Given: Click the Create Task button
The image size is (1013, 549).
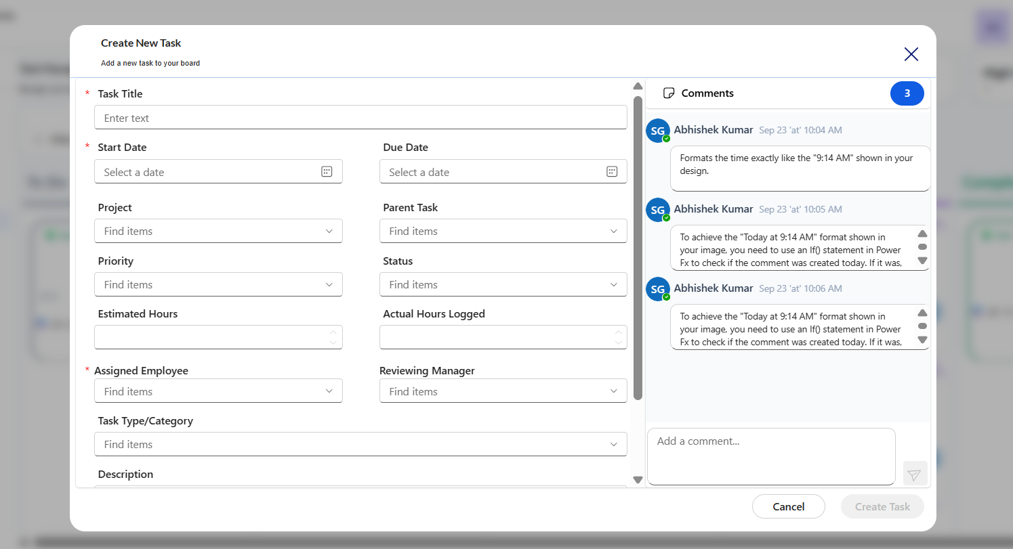Looking at the screenshot, I should [882, 506].
